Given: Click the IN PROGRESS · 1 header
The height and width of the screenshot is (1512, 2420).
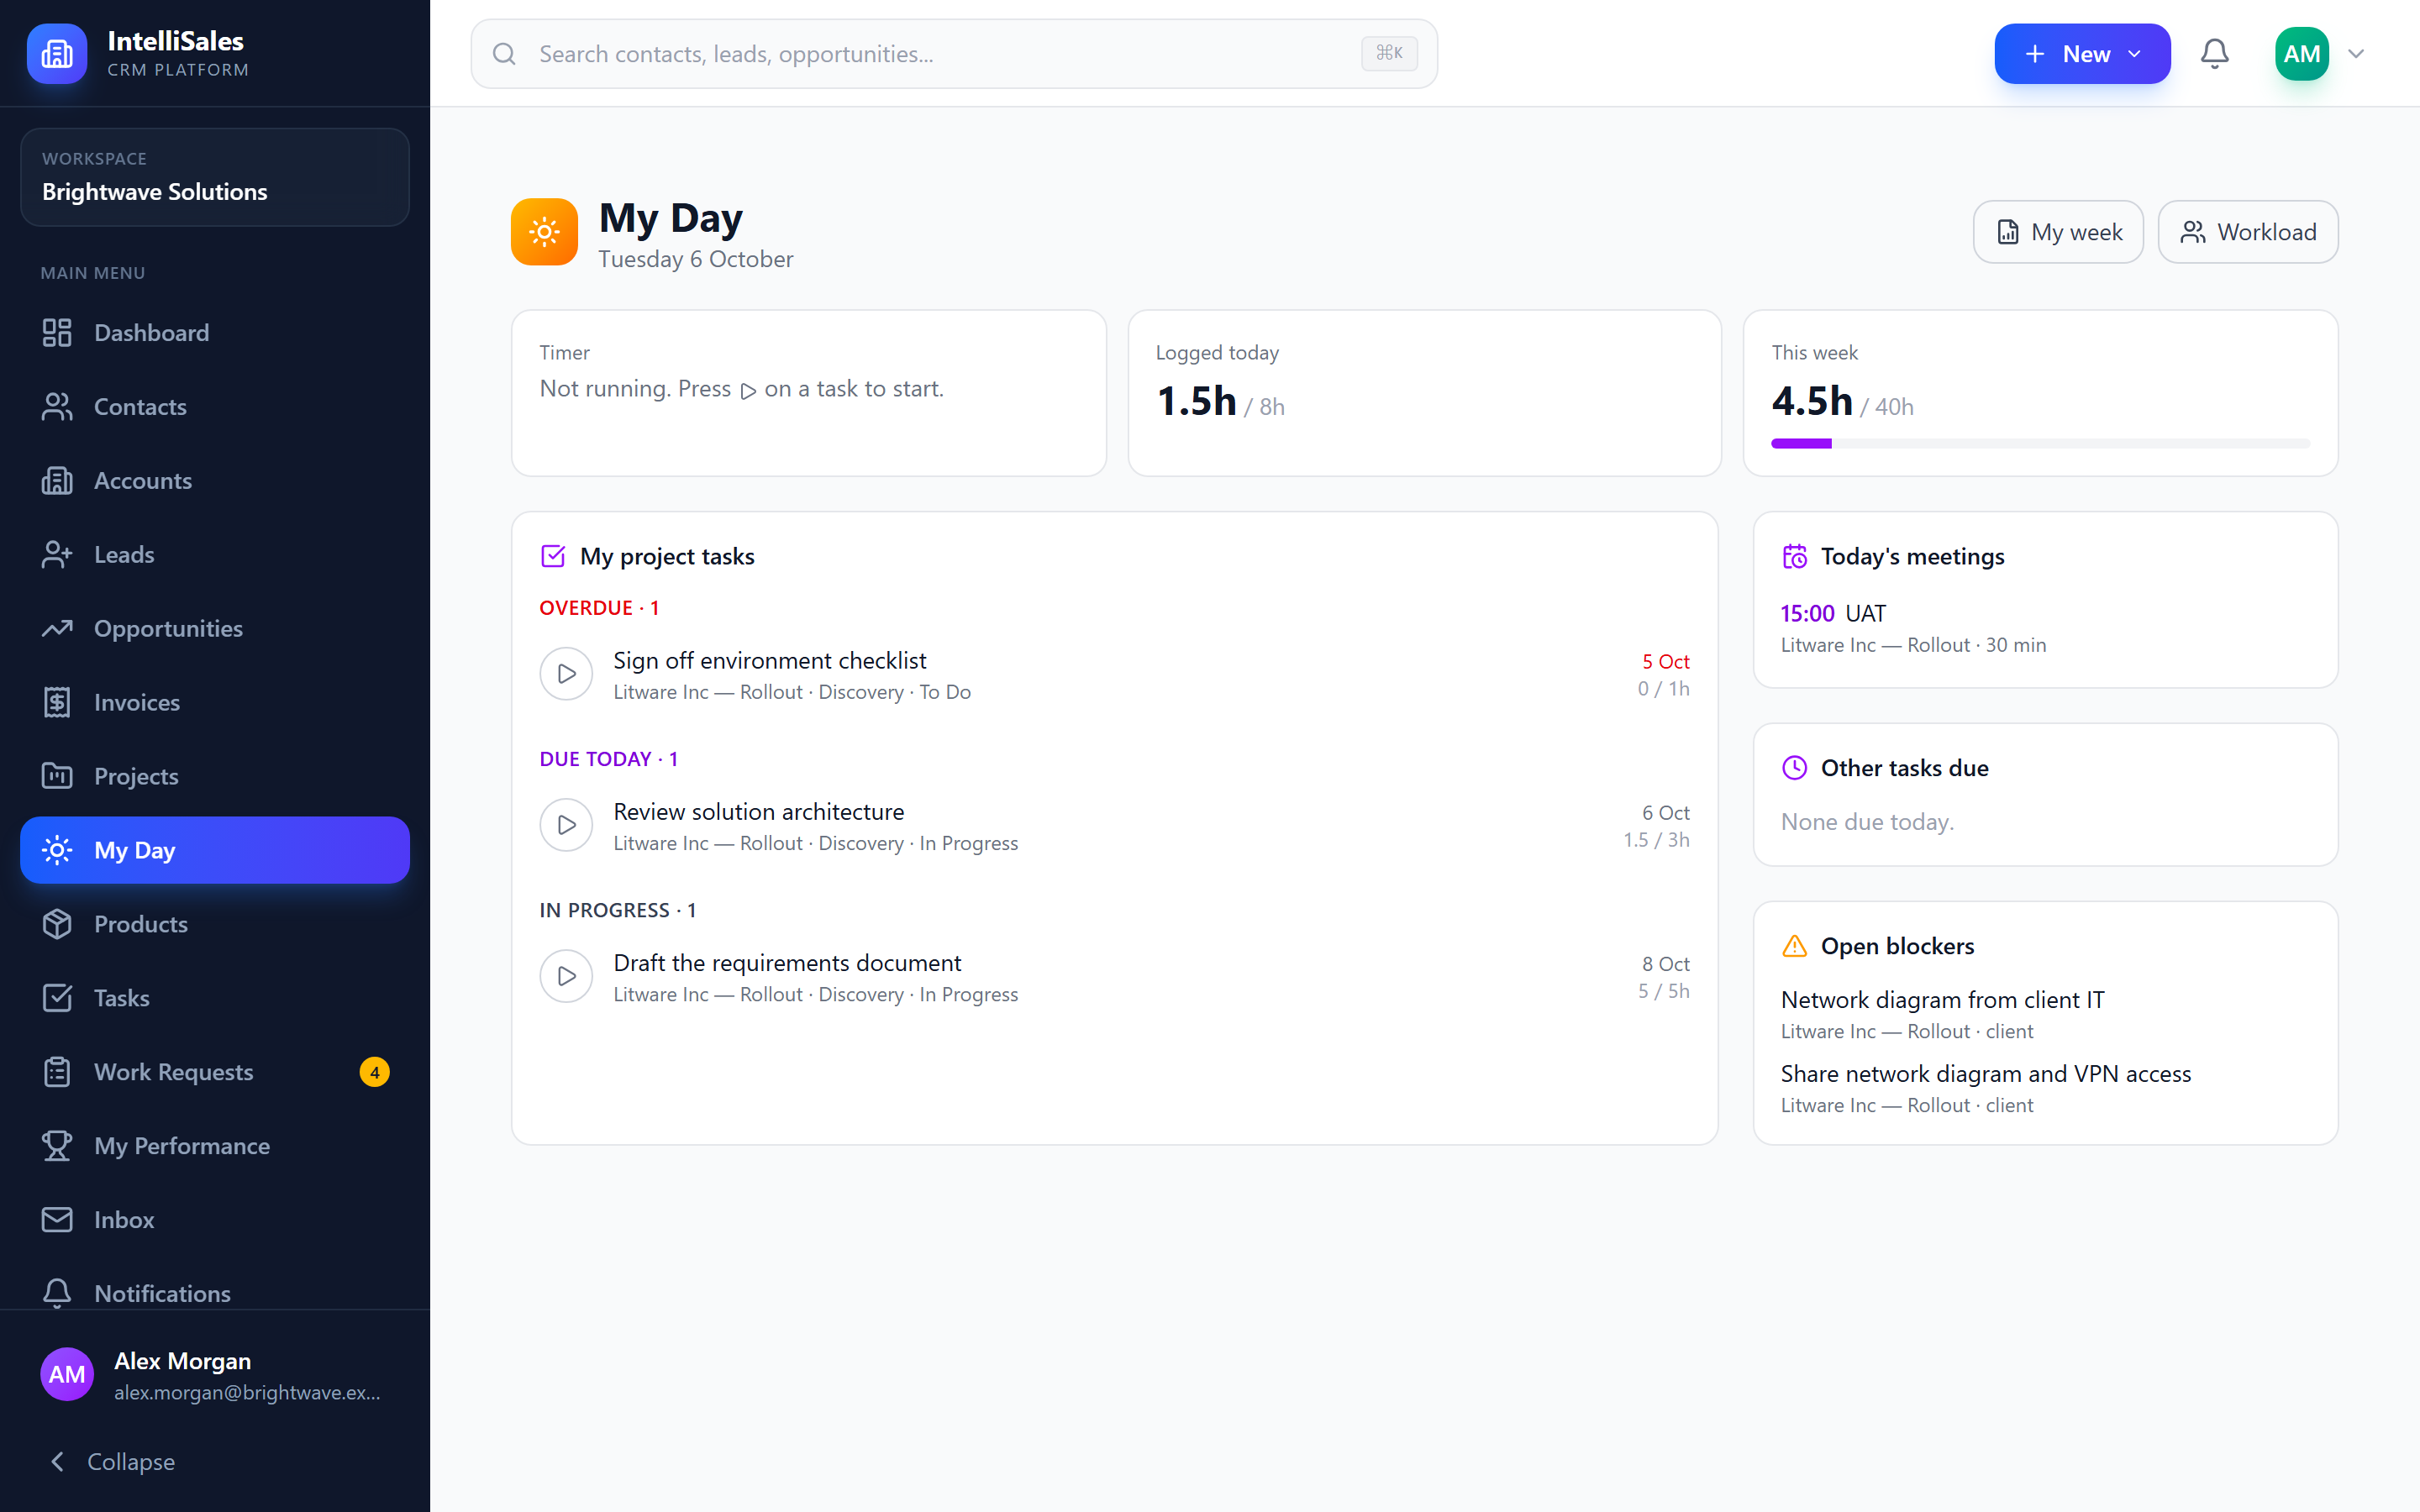Looking at the screenshot, I should coord(618,910).
